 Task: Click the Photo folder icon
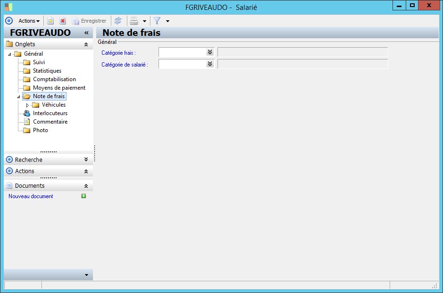tap(27, 130)
